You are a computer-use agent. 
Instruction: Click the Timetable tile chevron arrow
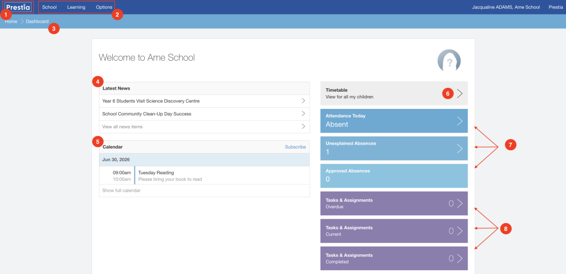(x=459, y=94)
